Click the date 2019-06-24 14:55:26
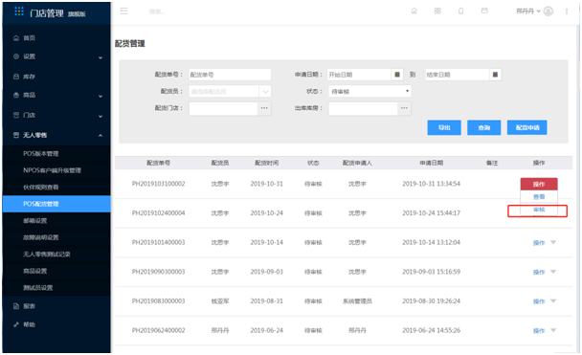This screenshot has width=582, height=355. (x=432, y=330)
